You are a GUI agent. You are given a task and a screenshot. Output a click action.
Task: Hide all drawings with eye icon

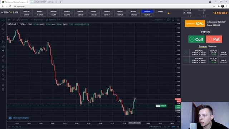click(3, 79)
